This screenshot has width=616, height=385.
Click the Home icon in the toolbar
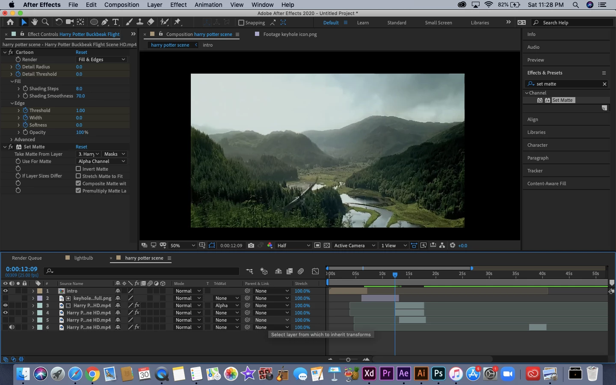(x=10, y=22)
